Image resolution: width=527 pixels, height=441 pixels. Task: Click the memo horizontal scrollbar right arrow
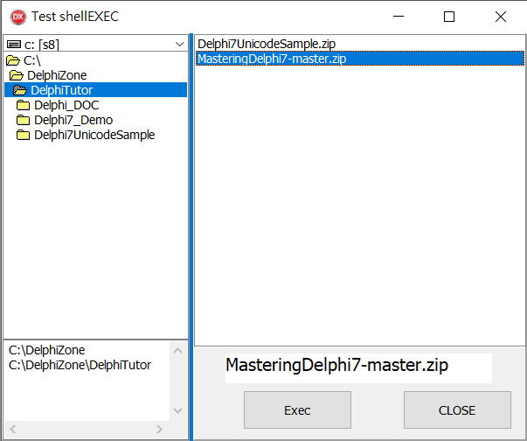[159, 429]
